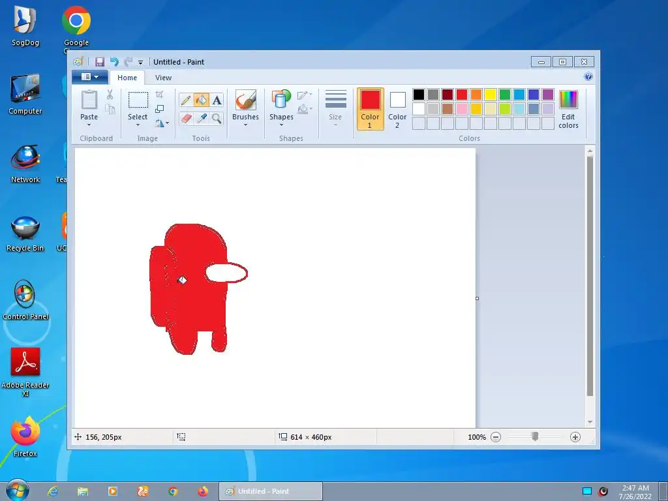Pick the pink color swatch
Viewport: 668px width, 501px height.
tap(461, 109)
